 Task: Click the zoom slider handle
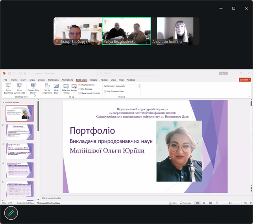230,203
